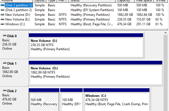Select the Windows (C:) partition block on Disk 2
The width and height of the screenshot is (169, 111).
coord(116,102)
